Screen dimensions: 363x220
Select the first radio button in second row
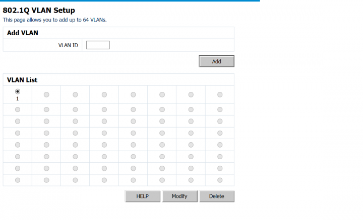coord(18,109)
